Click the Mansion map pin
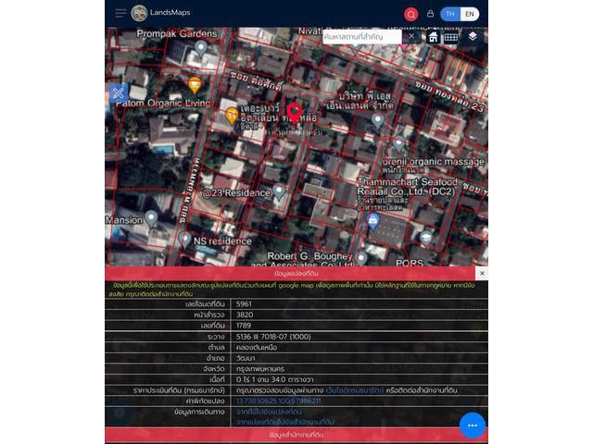 (151, 219)
